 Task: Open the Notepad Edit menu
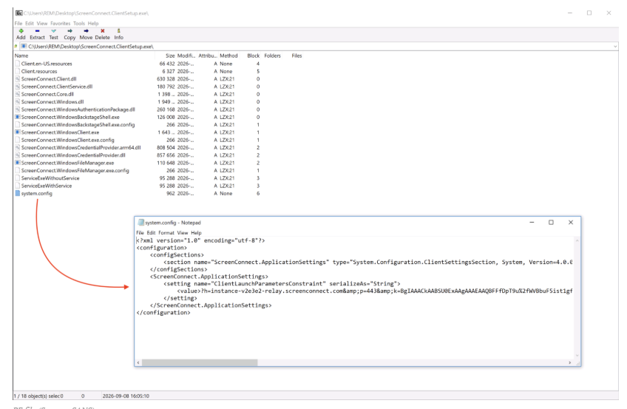pyautogui.click(x=151, y=233)
